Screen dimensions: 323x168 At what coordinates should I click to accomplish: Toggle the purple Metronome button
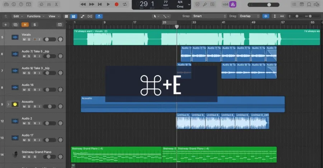[x=233, y=4]
